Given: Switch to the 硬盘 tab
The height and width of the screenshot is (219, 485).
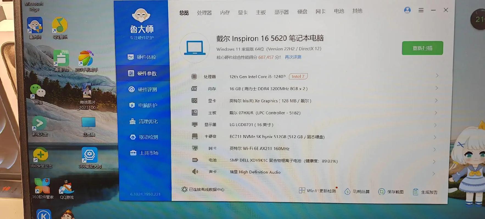Looking at the screenshot, I should [x=302, y=12].
